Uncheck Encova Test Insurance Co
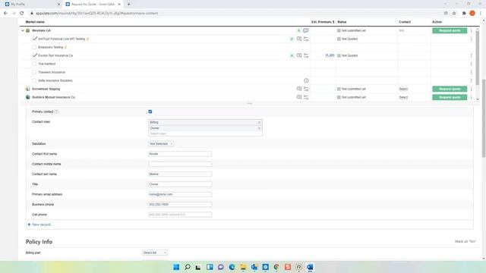The height and width of the screenshot is (273, 486). click(34, 55)
